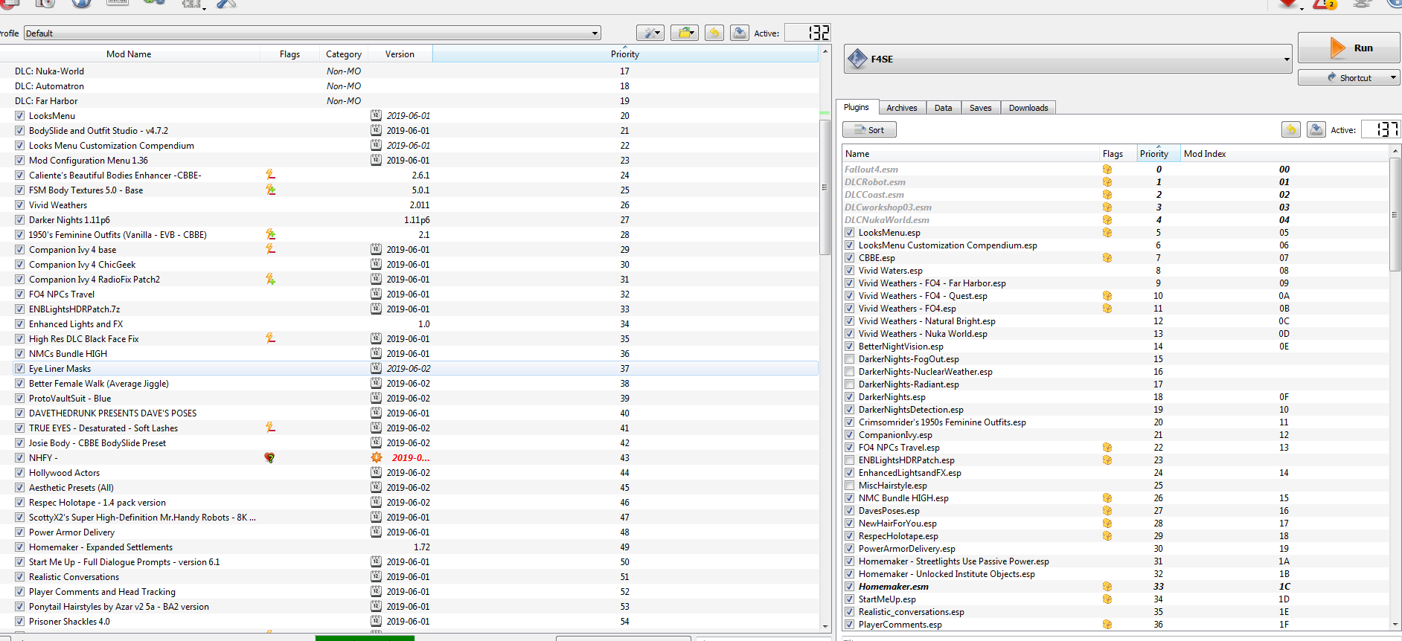Screen dimensions: 1402x641
Task: Disable the Hollywood Actors mod
Action: pyautogui.click(x=19, y=473)
